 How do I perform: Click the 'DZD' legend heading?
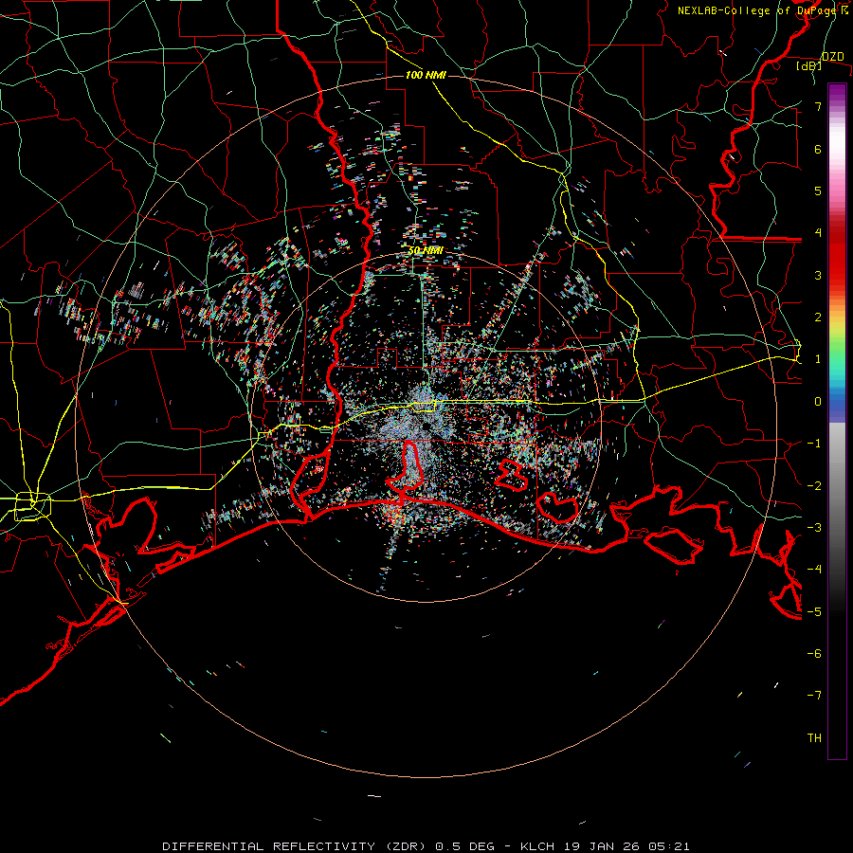point(833,57)
